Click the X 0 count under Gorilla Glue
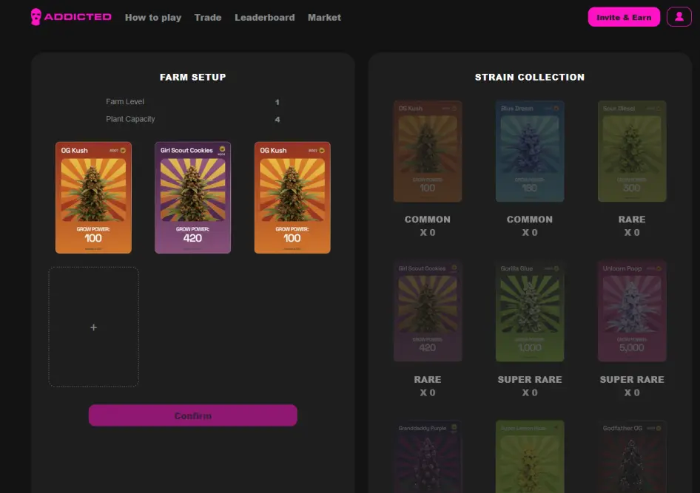This screenshot has width=700, height=493. click(x=530, y=392)
